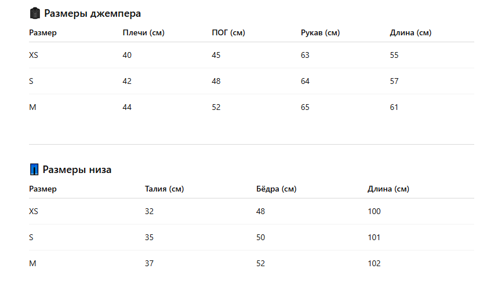The height and width of the screenshot is (287, 487).
Task: Click jumper length value 61
Action: point(394,107)
